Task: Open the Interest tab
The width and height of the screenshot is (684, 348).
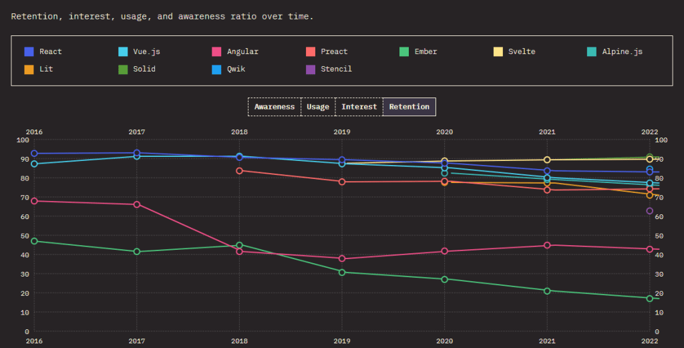Action: (359, 107)
